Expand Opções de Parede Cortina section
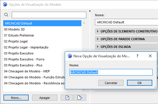 pos(98,39)
